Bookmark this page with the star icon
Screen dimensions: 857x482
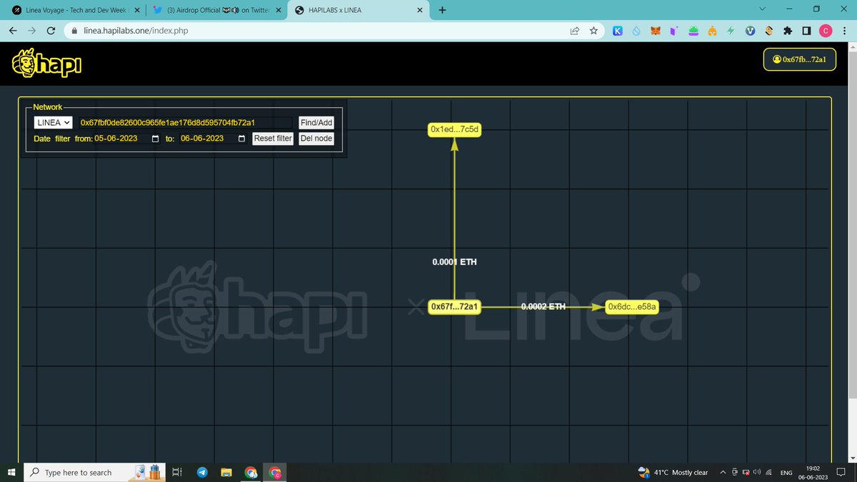(593, 31)
